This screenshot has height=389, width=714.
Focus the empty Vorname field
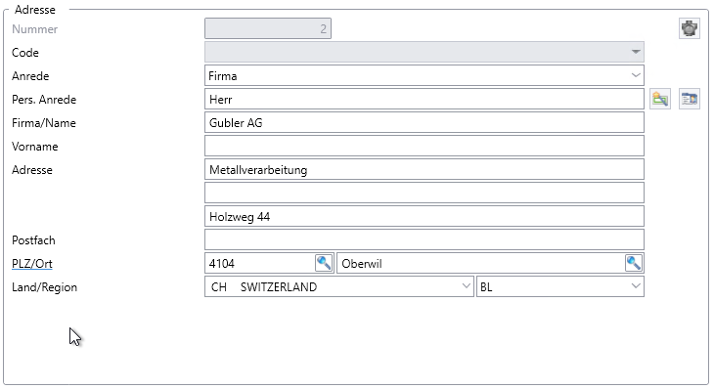pyautogui.click(x=424, y=146)
